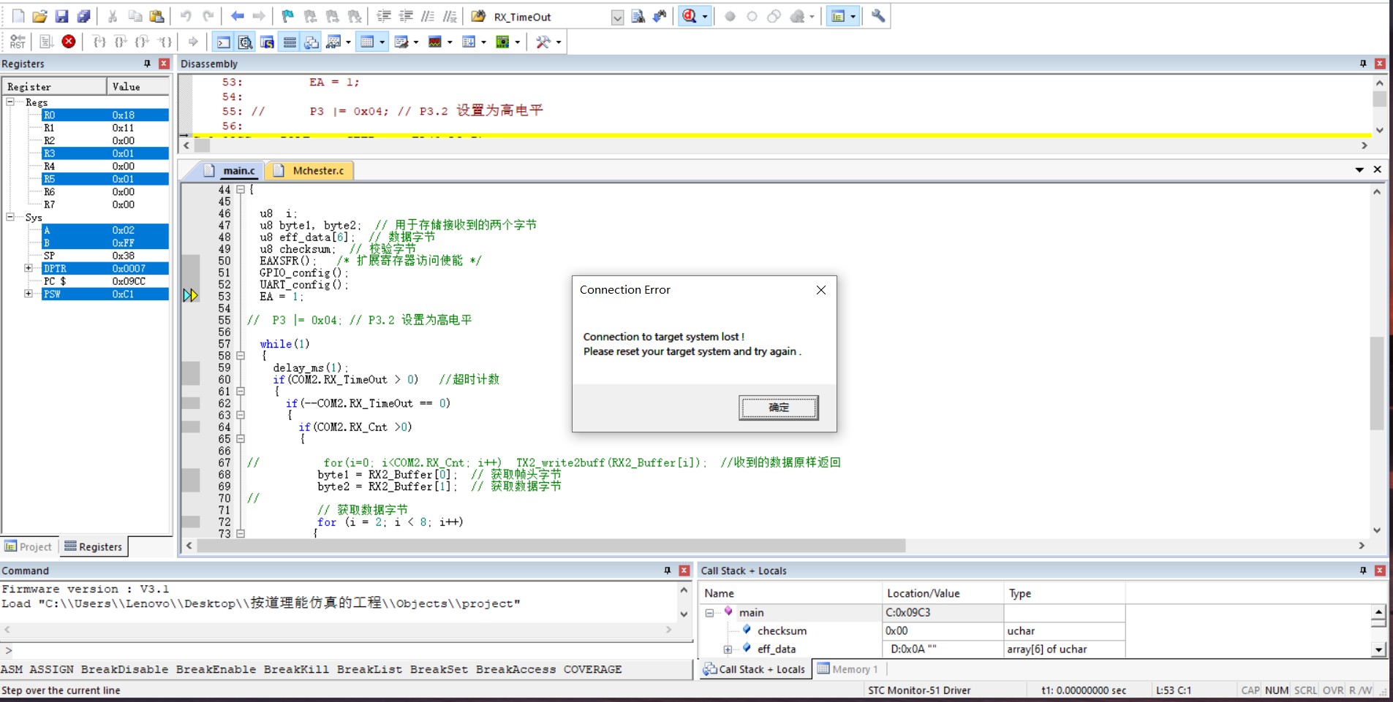
Task: Show the next statement arrow icon
Action: (193, 42)
